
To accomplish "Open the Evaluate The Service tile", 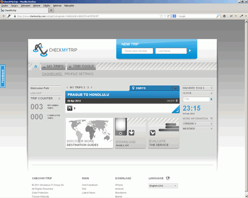I will (x=164, y=133).
